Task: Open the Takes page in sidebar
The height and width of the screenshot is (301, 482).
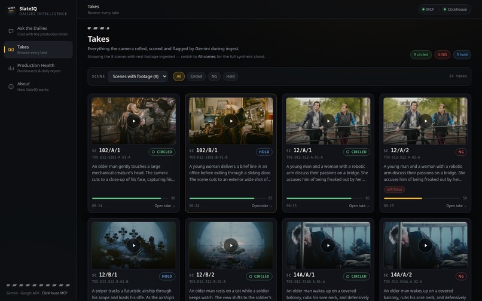Action: click(38, 50)
